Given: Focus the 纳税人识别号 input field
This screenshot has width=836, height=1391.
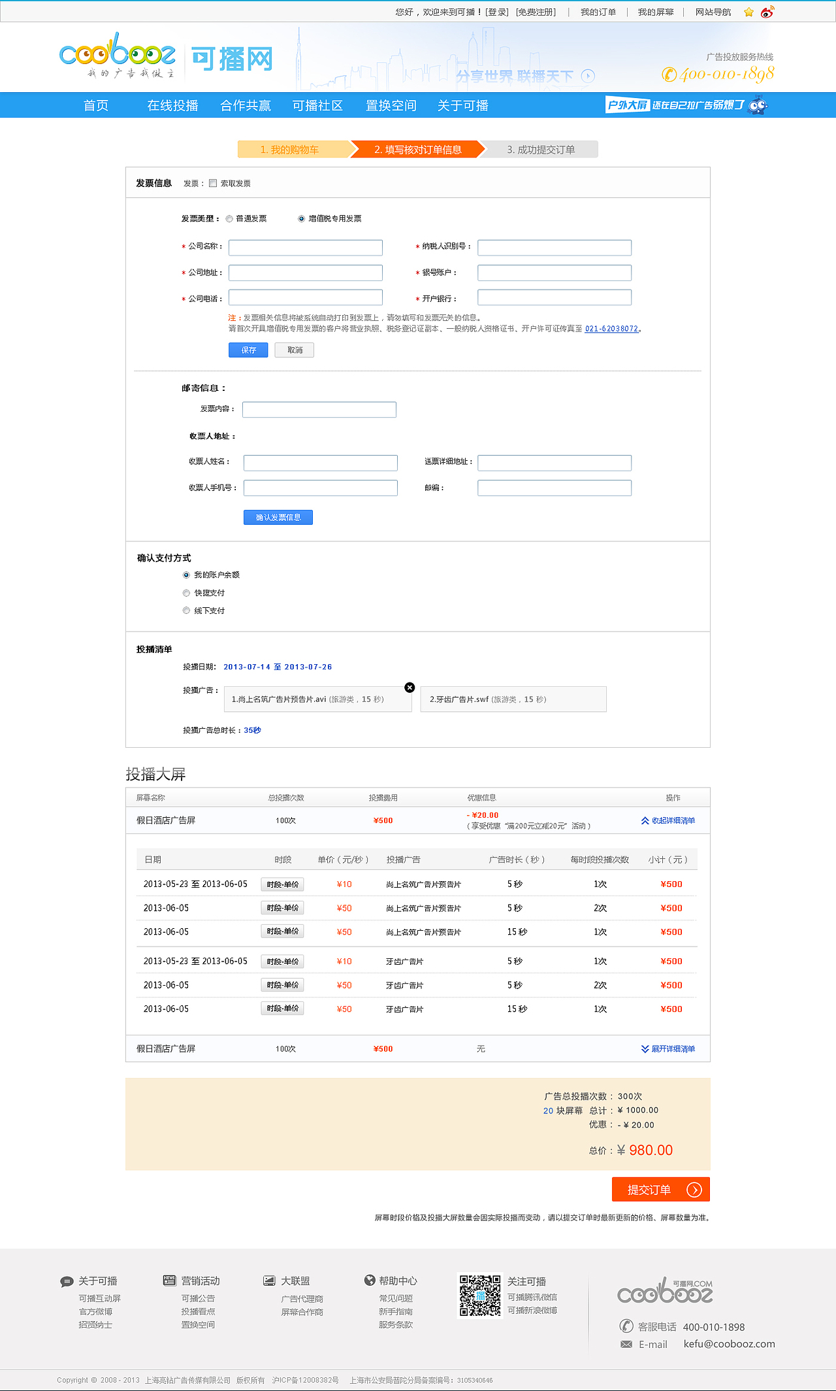Looking at the screenshot, I should click(x=555, y=248).
